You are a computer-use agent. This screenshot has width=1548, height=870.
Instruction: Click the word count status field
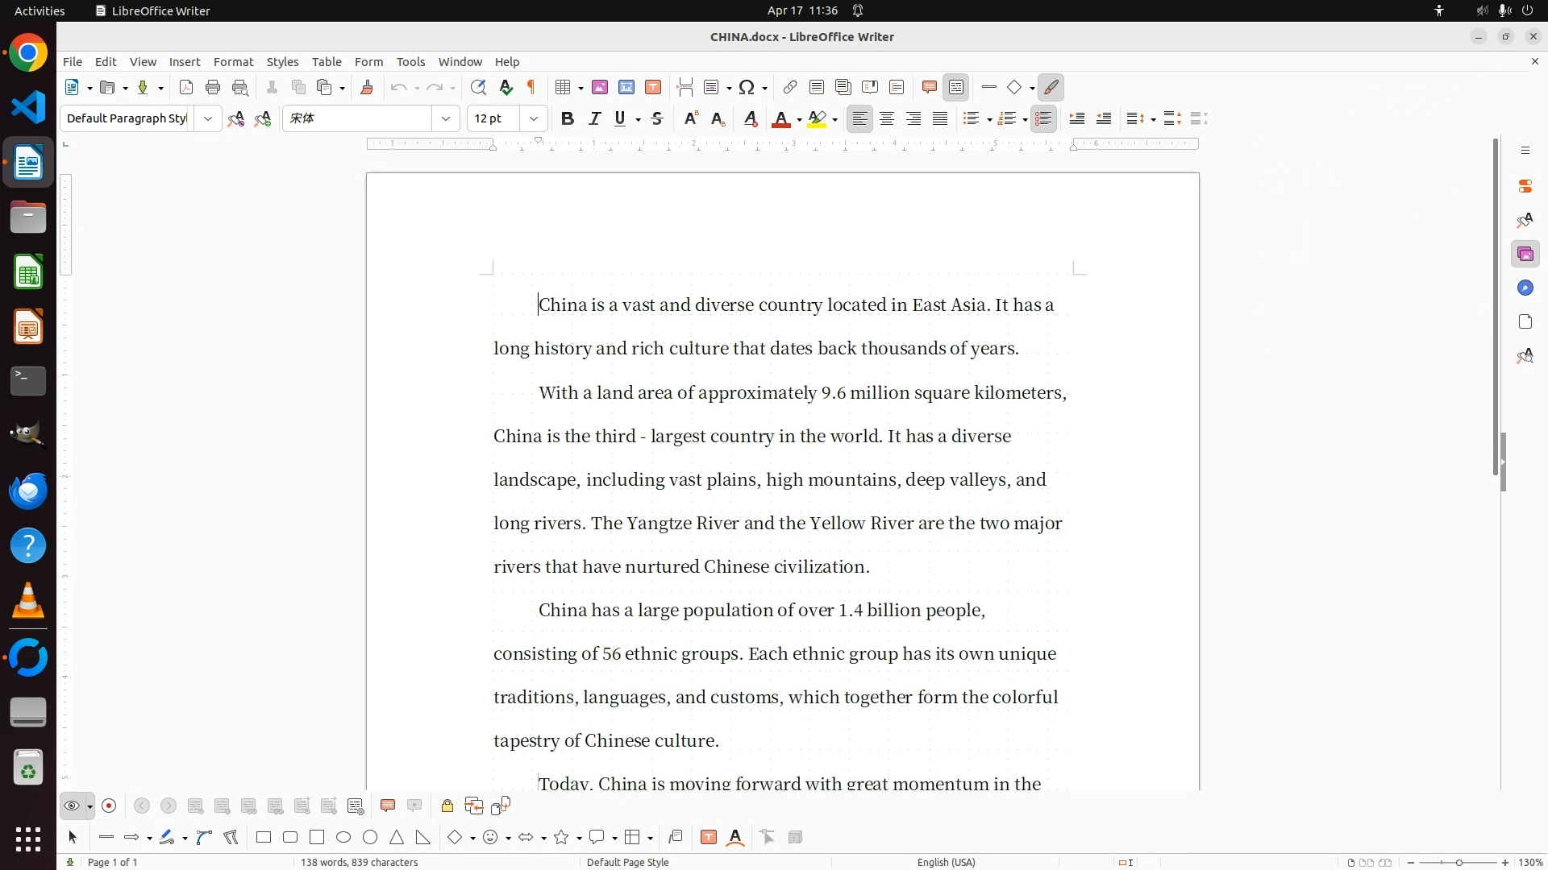point(360,863)
